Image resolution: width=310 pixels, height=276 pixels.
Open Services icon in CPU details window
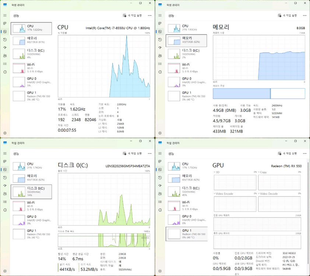(5, 72)
